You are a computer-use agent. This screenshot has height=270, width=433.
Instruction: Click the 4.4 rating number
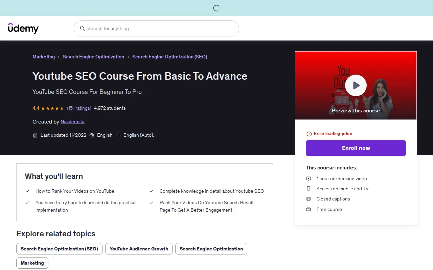point(36,108)
